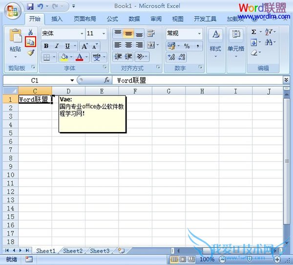Click the Save icon in quick access toolbar
The height and width of the screenshot is (265, 293).
[30, 7]
